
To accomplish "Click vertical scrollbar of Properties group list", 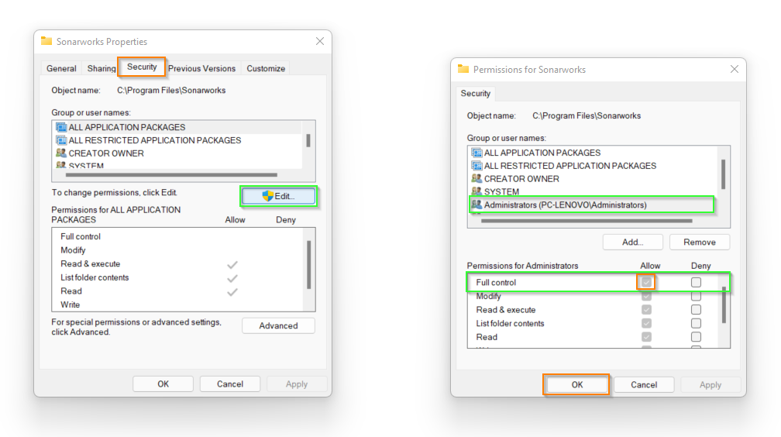I will pos(308,140).
